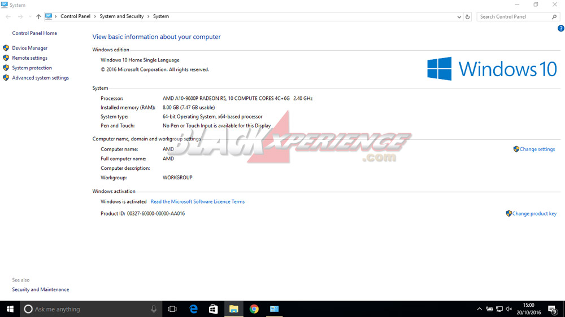Open Remote settings link

(29, 58)
